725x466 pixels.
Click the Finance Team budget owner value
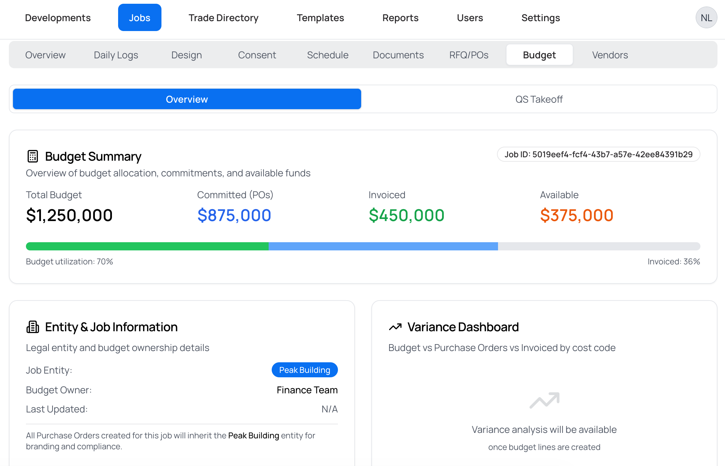coord(307,390)
